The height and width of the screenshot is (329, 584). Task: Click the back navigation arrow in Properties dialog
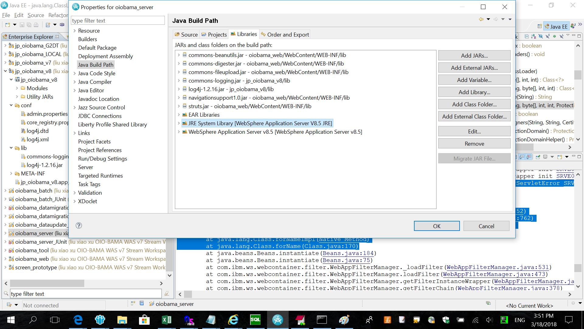481,19
